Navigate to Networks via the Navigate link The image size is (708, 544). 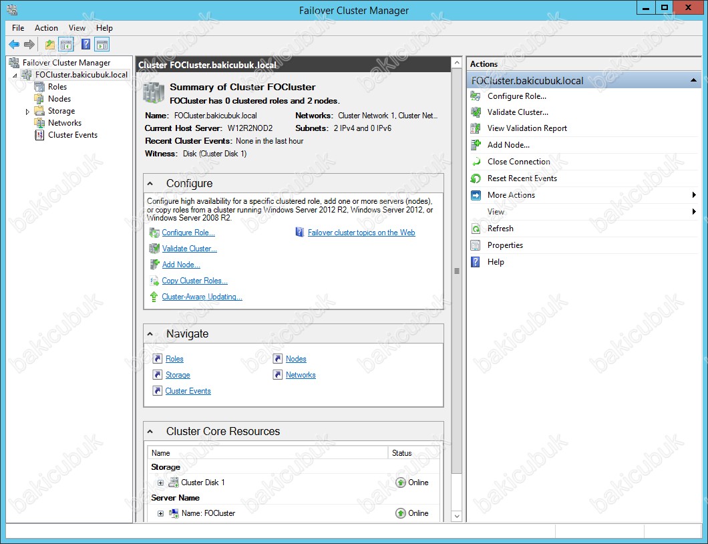(x=301, y=376)
